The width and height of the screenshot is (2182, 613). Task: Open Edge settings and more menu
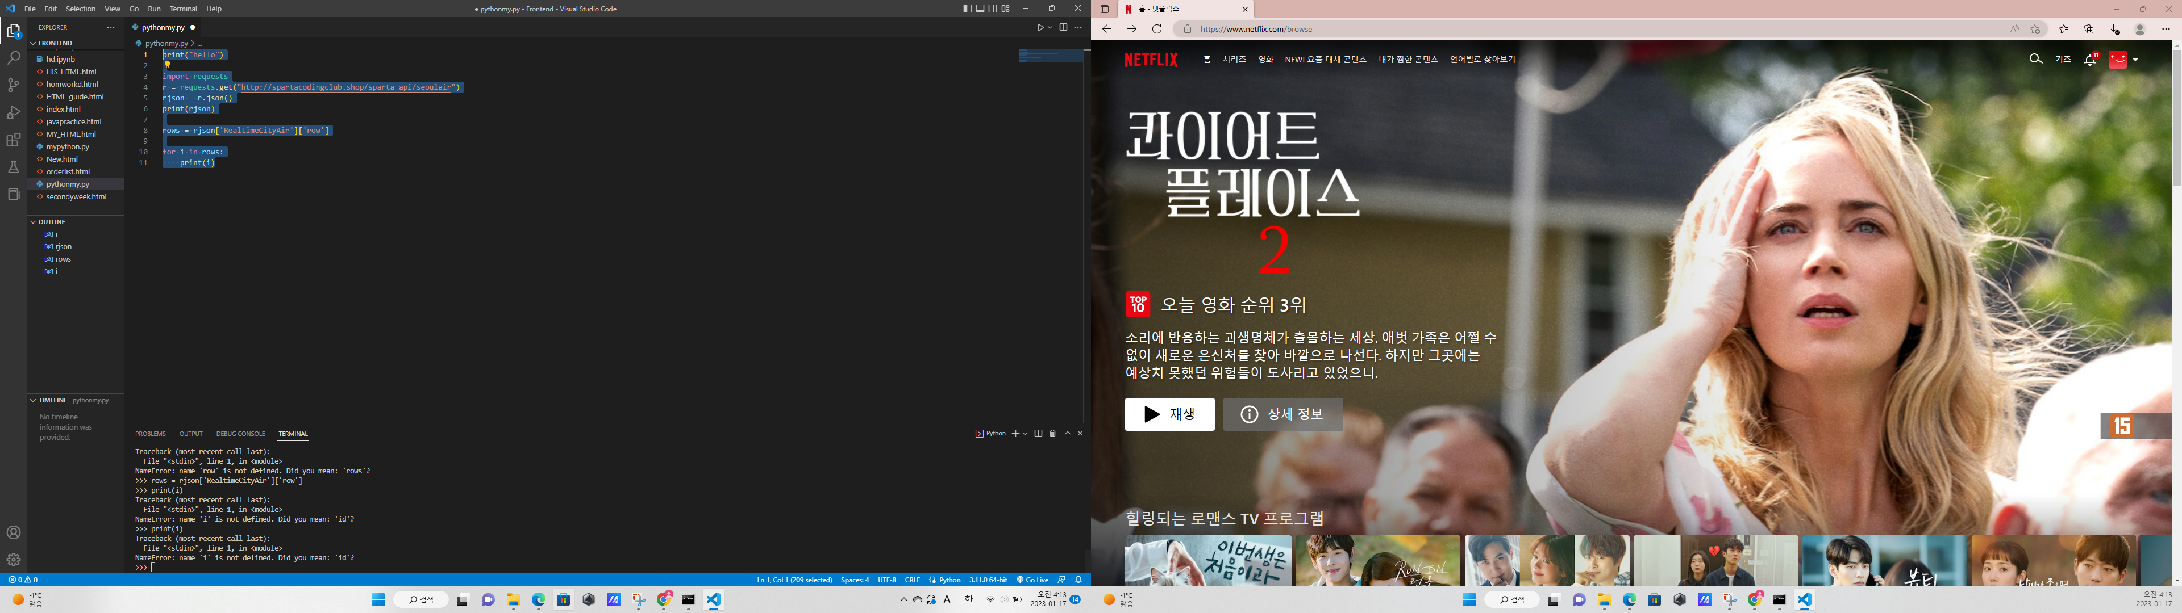(x=2166, y=29)
